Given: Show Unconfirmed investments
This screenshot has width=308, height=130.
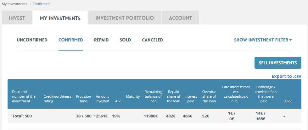Looking at the screenshot, I should click(x=32, y=40).
